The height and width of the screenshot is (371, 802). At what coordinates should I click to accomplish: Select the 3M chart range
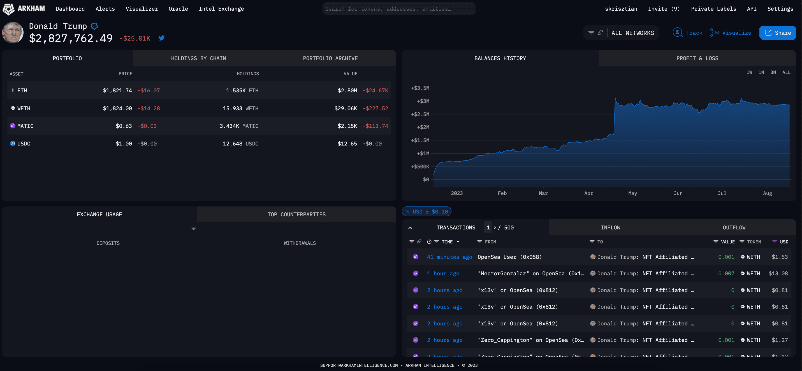[773, 72]
